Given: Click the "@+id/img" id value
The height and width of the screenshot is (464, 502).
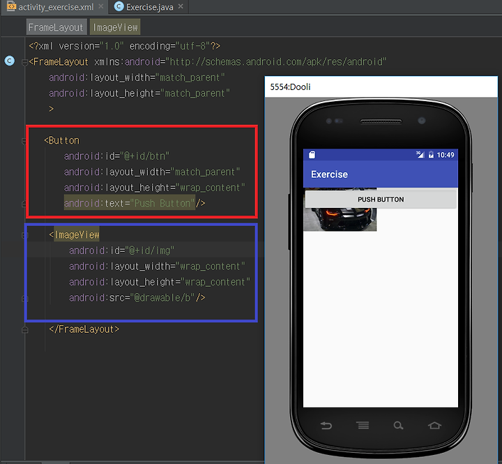Looking at the screenshot, I should click(x=149, y=250).
